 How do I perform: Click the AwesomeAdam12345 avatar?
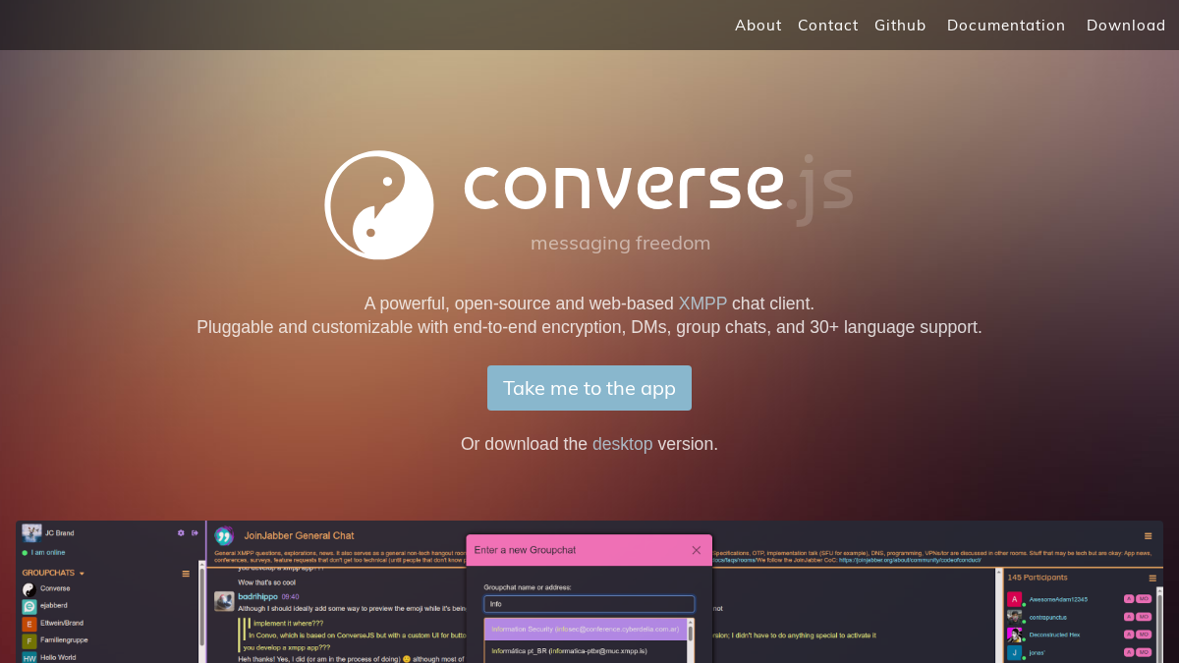1014,599
